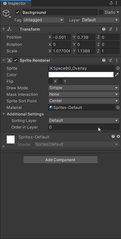Image resolution: width=121 pixels, height=239 pixels.
Task: Open the Inspector panel kebab menu
Action: 116,3
